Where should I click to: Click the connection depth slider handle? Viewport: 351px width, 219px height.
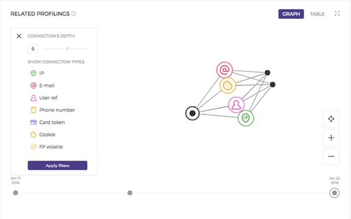[x=67, y=48]
